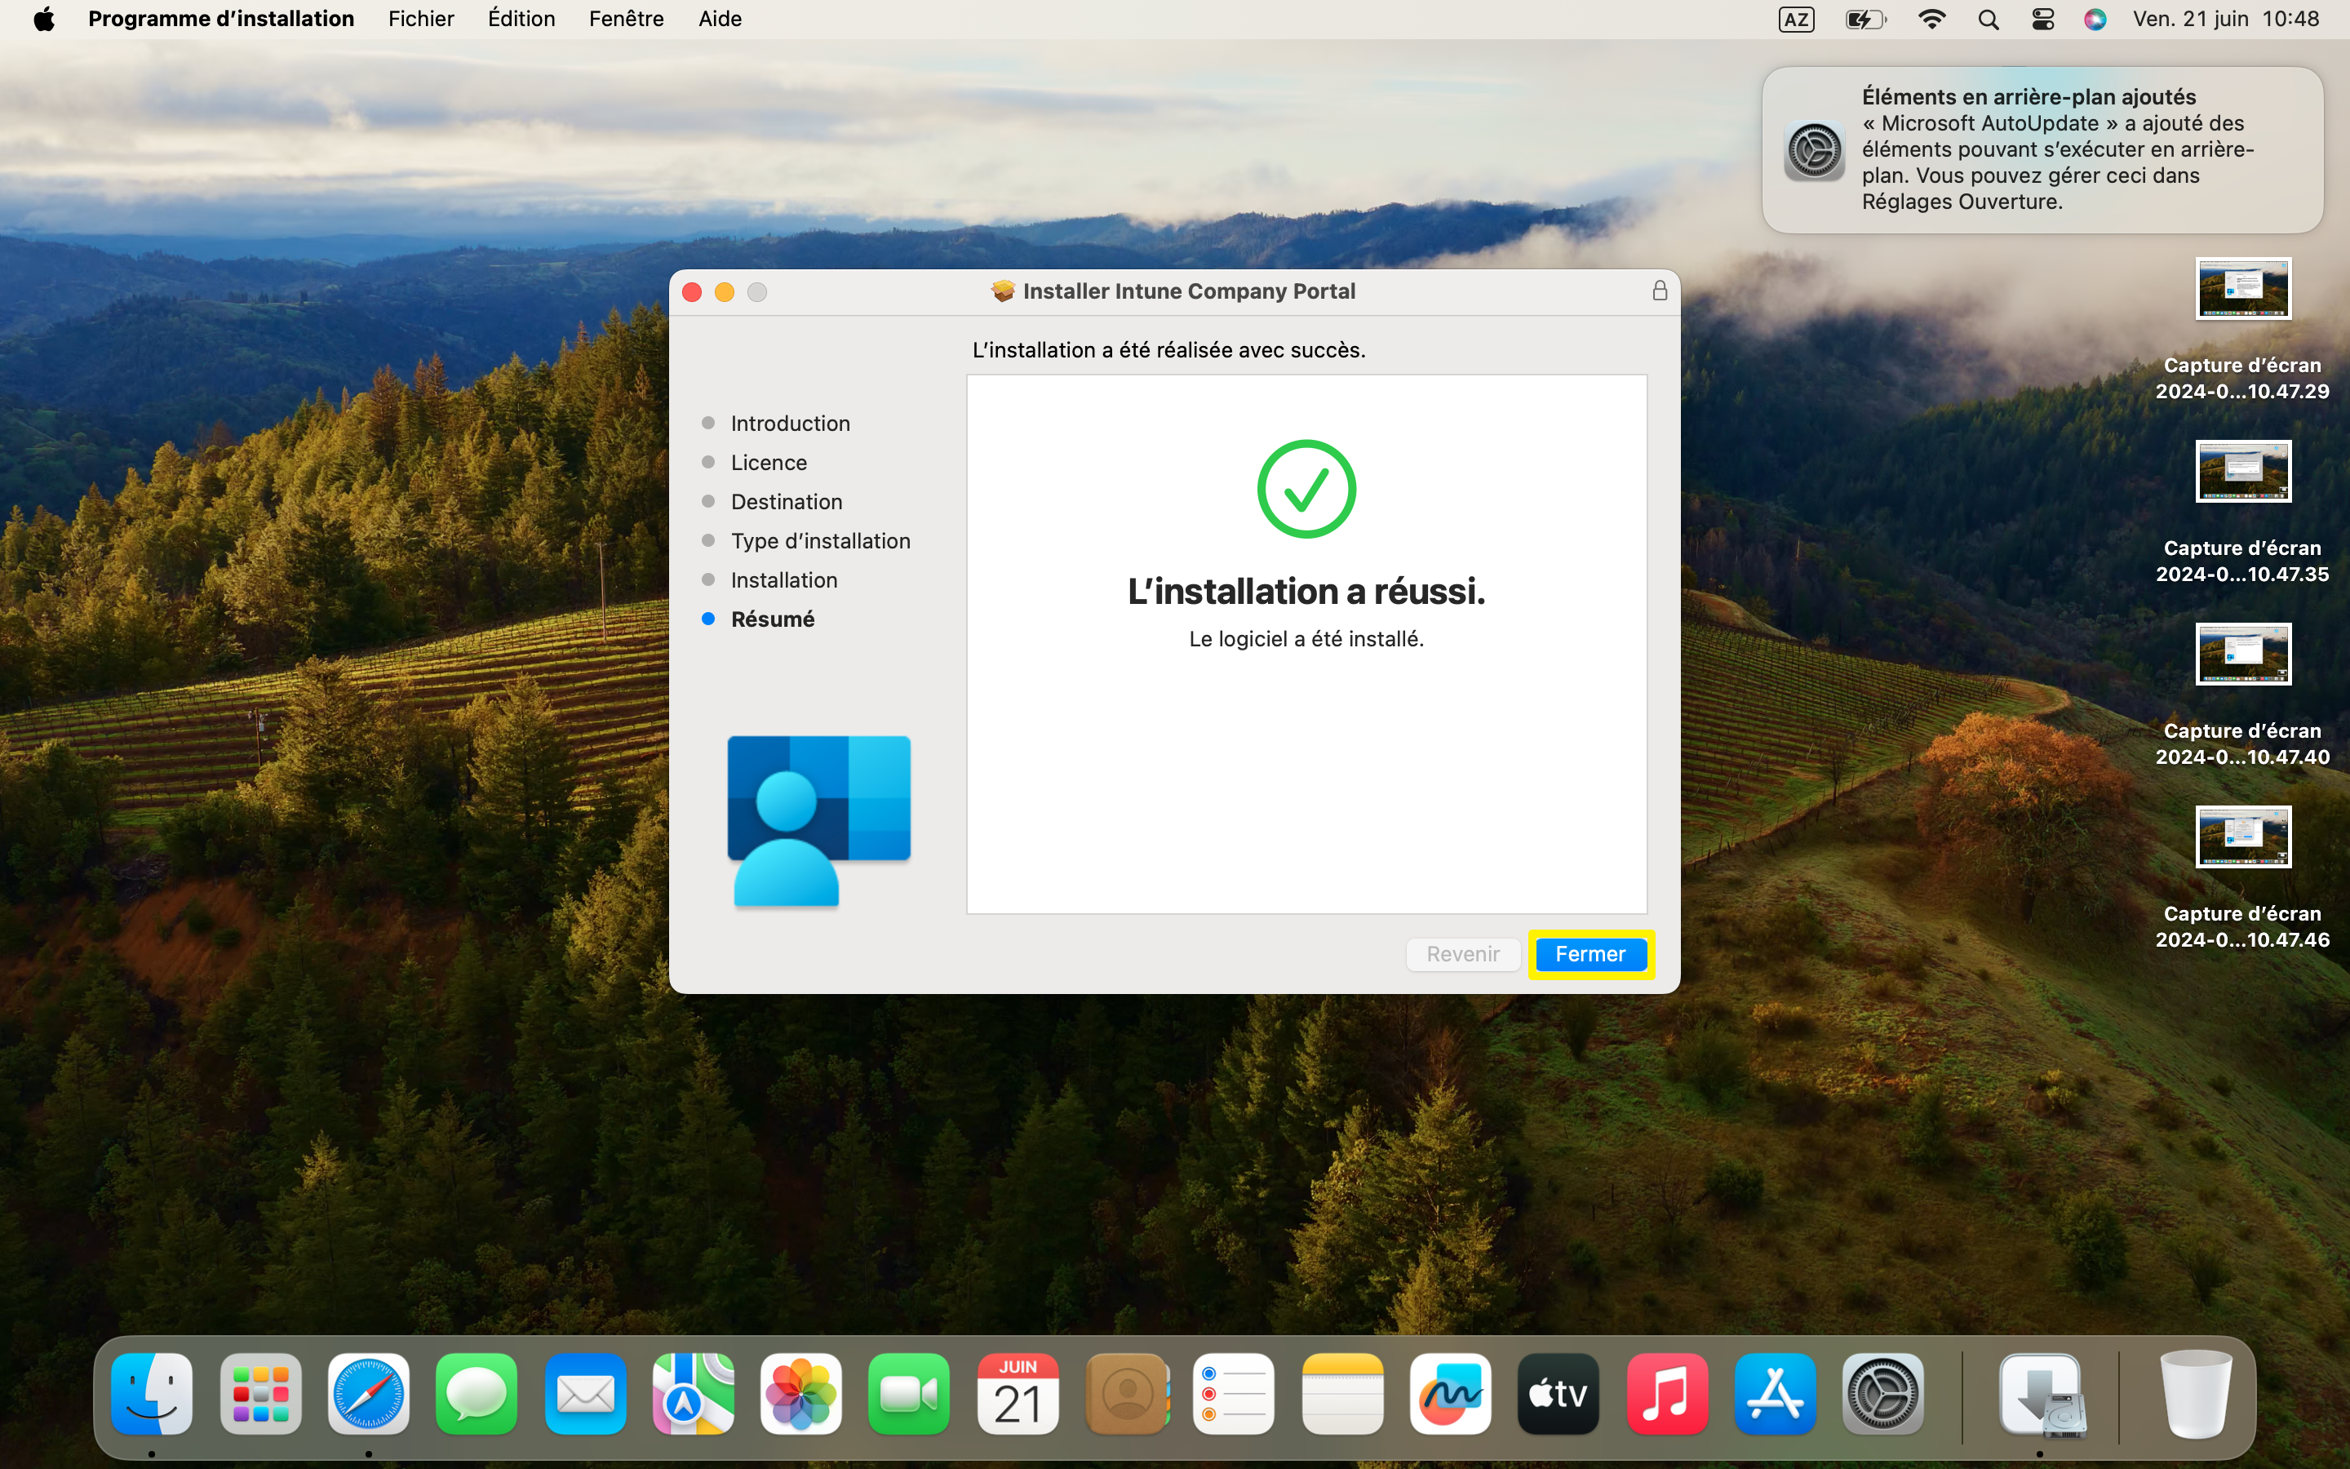Click the Fermer button
2350x1469 pixels.
click(1590, 954)
